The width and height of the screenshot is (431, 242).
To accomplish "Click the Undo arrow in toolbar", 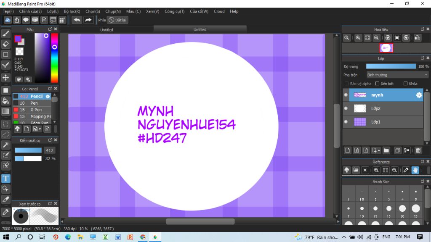I will pyautogui.click(x=77, y=20).
